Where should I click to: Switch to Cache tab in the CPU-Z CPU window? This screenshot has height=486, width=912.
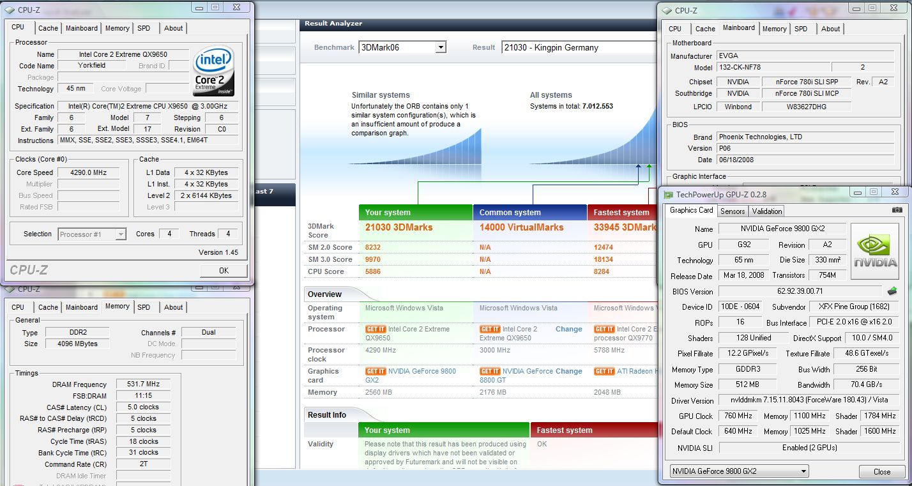click(x=48, y=28)
